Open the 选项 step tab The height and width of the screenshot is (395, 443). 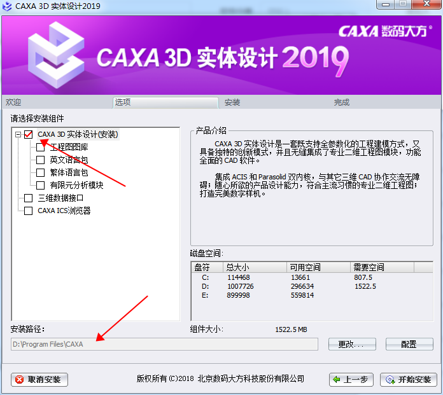[165, 102]
